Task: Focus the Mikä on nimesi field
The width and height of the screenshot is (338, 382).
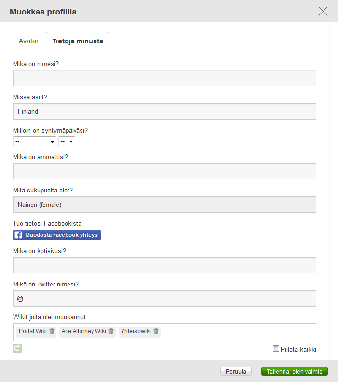Action: [x=164, y=78]
